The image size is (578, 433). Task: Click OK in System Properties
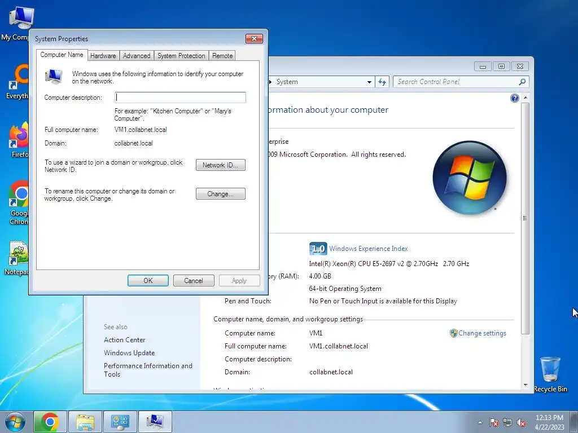pos(148,281)
